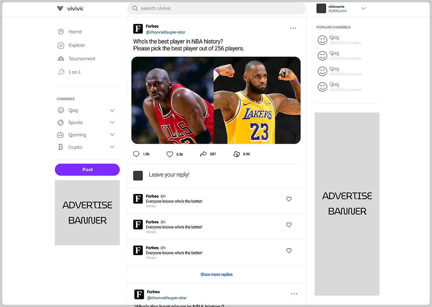
Task: Expand the Sports channel chevron
Action: (x=112, y=122)
